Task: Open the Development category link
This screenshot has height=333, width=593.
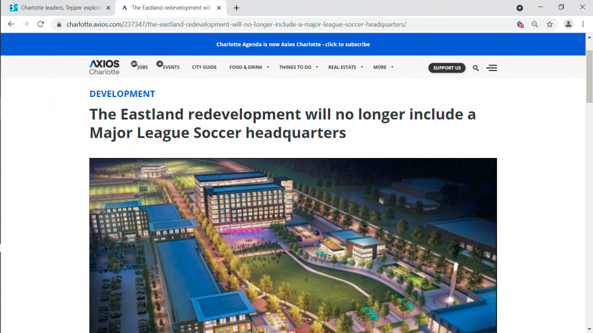Action: coord(122,94)
